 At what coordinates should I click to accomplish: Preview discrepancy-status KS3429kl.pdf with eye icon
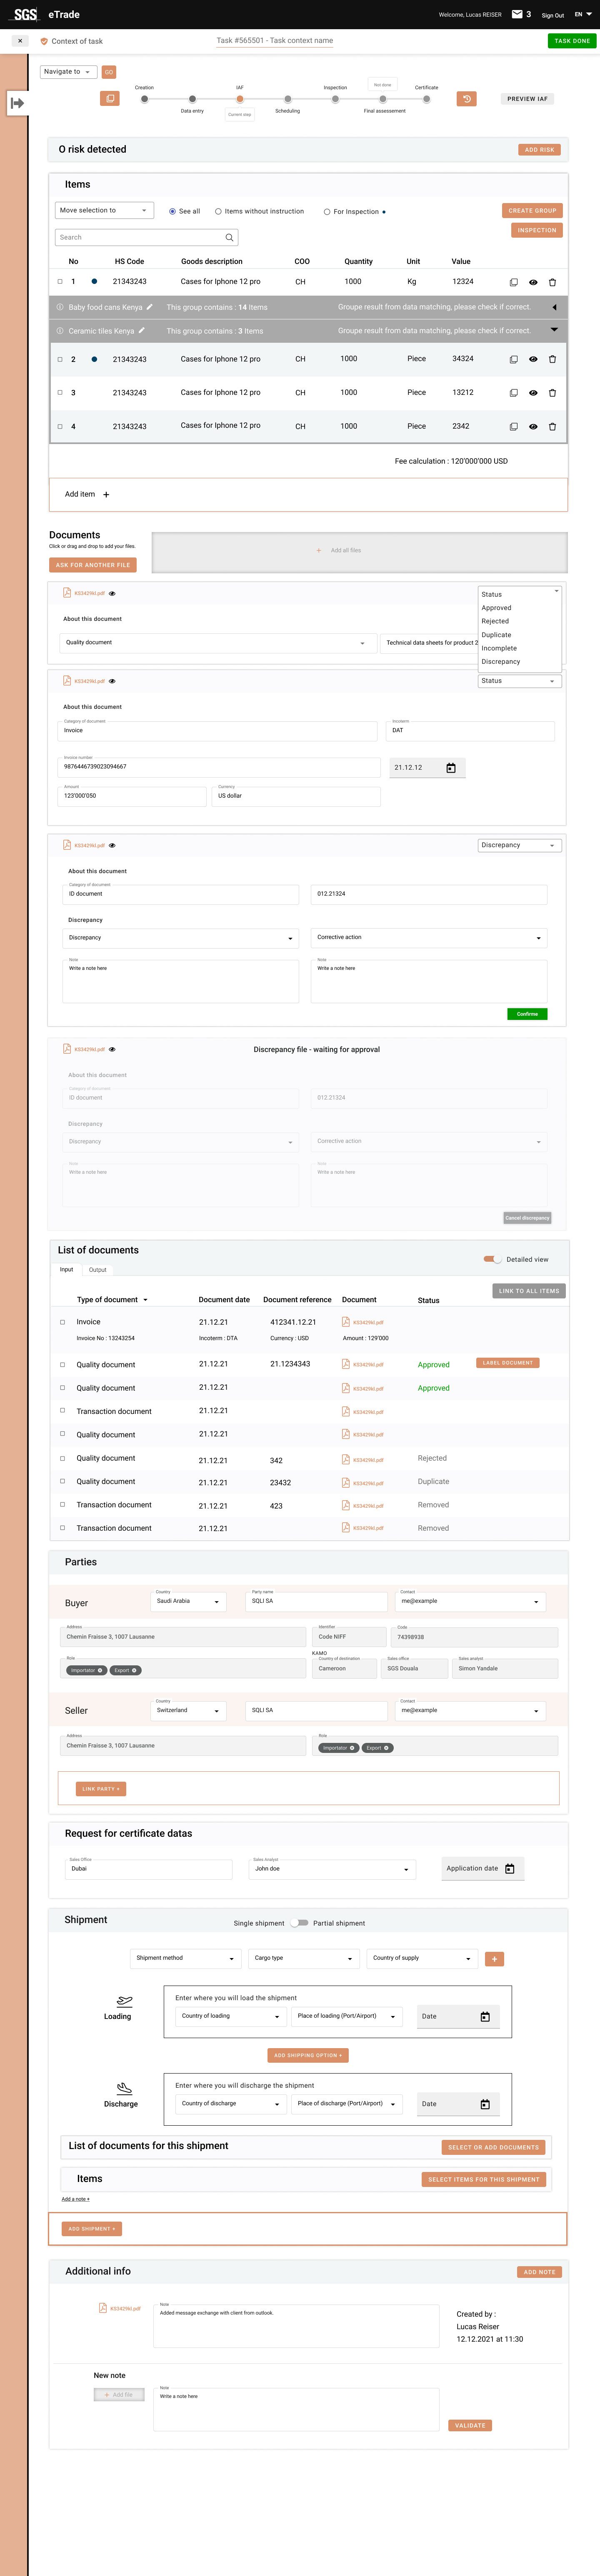[113, 846]
